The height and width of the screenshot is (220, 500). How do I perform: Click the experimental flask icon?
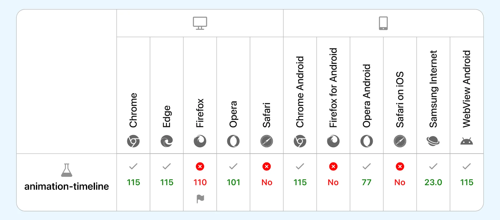(67, 170)
